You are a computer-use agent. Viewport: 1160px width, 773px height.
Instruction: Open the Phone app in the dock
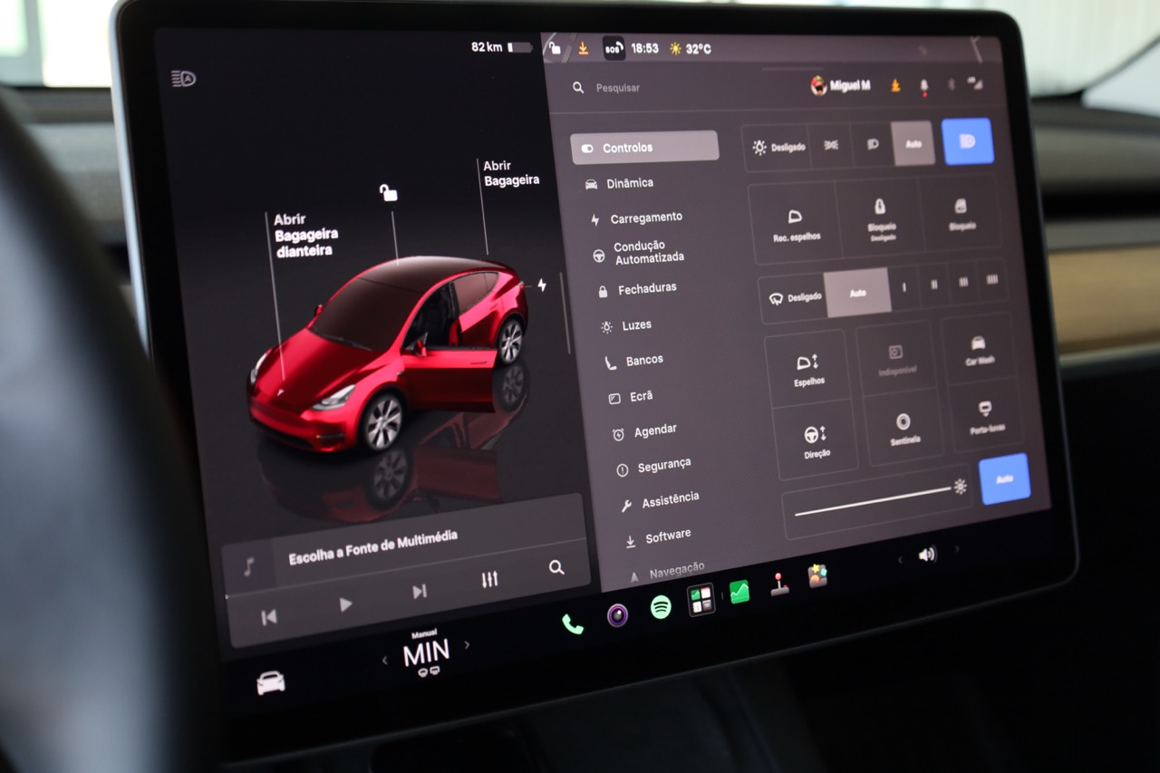click(x=573, y=623)
